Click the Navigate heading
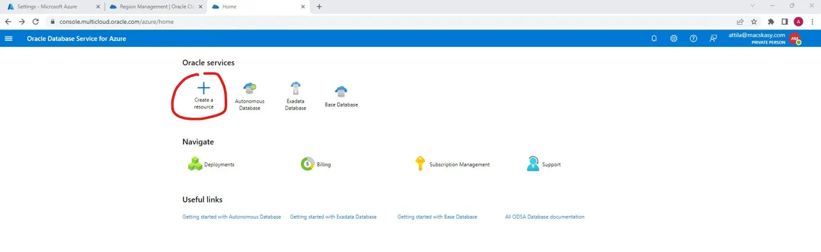 [x=198, y=142]
